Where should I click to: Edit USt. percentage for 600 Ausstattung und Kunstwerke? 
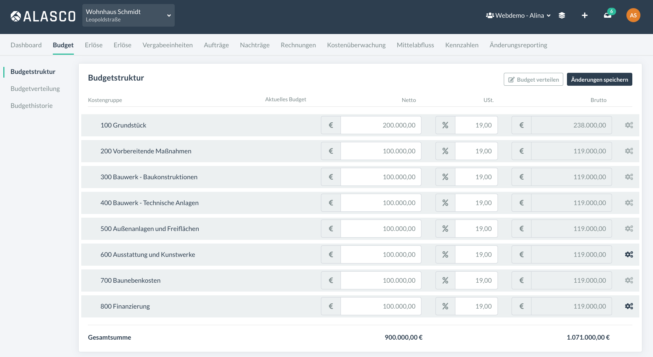click(476, 255)
